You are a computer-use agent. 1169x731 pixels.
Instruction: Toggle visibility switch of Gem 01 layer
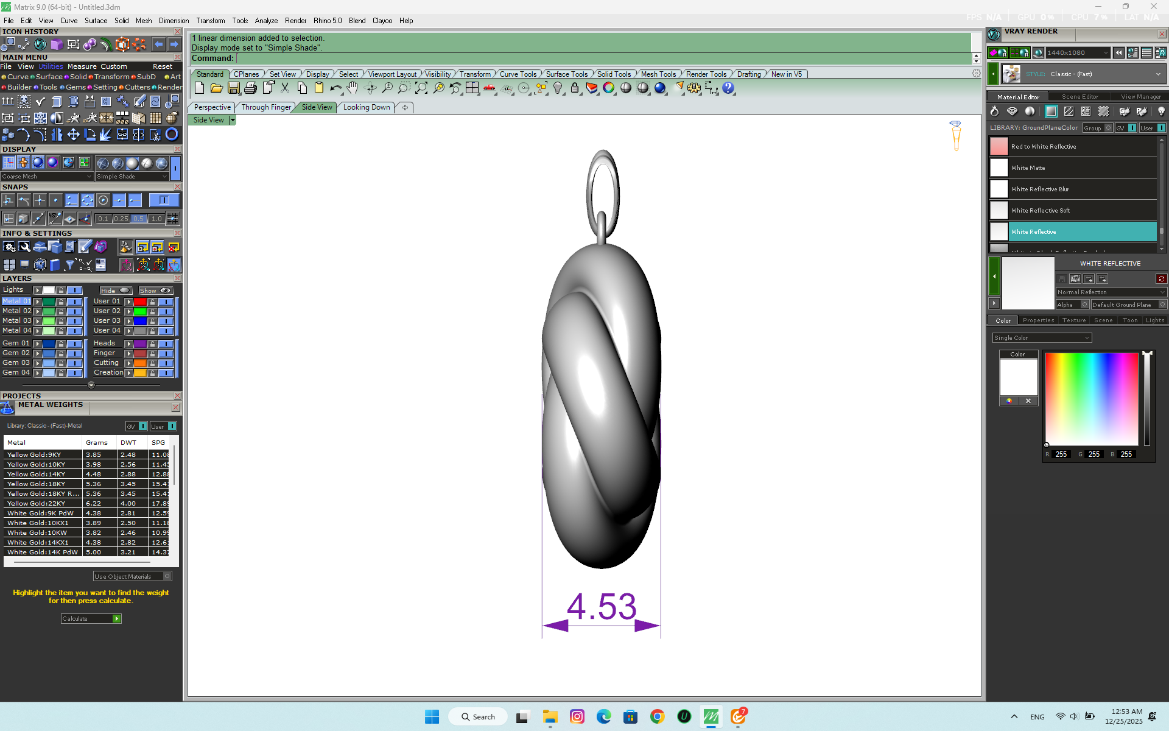74,344
